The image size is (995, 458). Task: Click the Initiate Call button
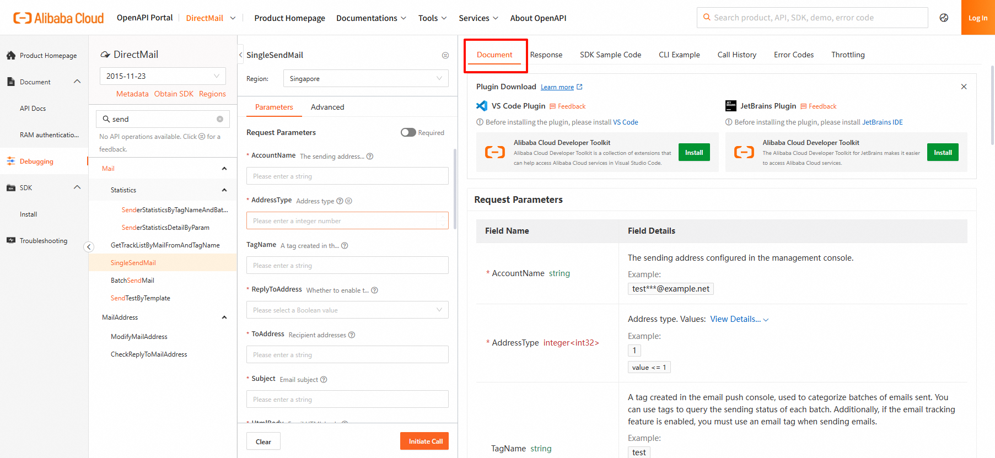[426, 441]
